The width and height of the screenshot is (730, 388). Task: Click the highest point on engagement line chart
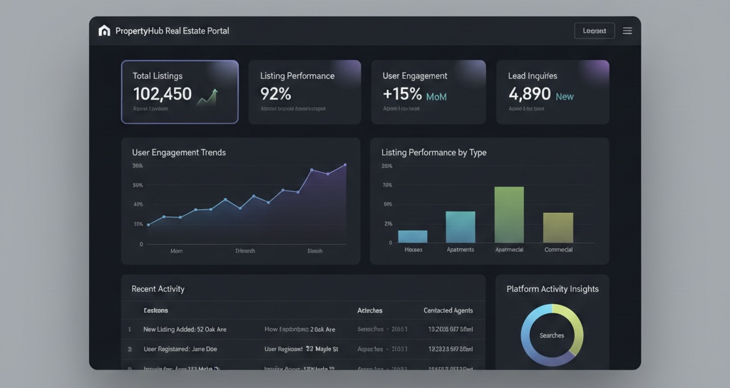[x=345, y=165]
